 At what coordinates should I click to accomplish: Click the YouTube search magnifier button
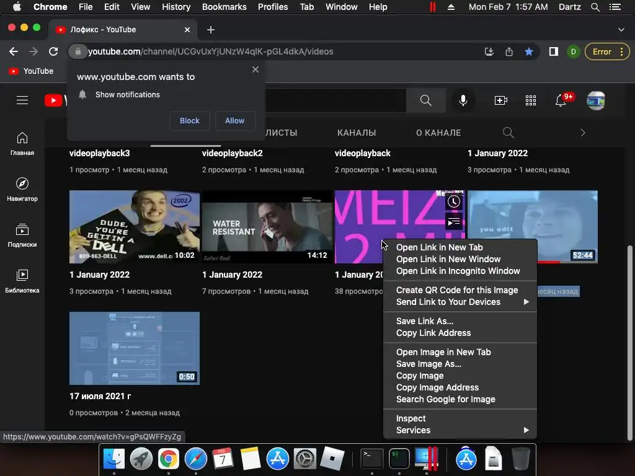(x=425, y=100)
